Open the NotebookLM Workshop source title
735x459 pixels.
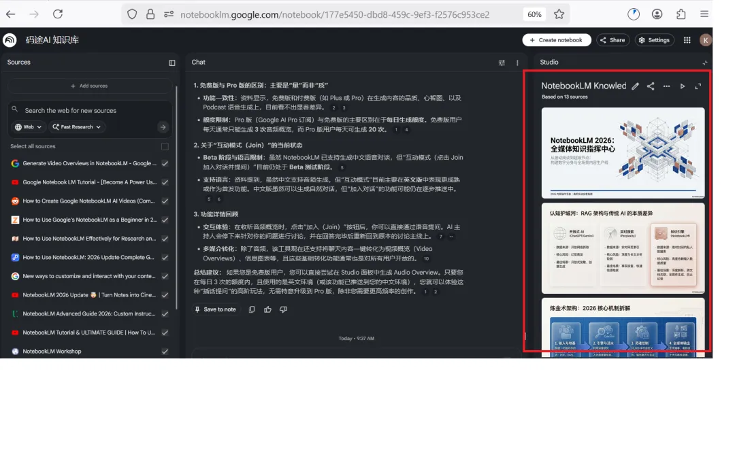click(52, 352)
